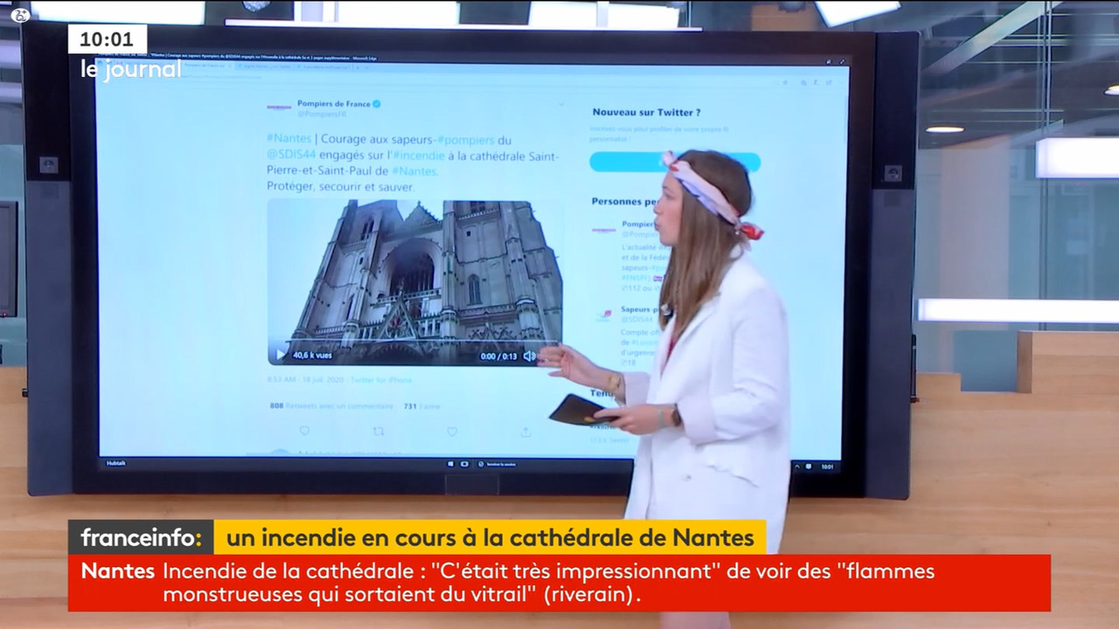Expand the system tray chevron
The image size is (1119, 629).
coord(796,467)
